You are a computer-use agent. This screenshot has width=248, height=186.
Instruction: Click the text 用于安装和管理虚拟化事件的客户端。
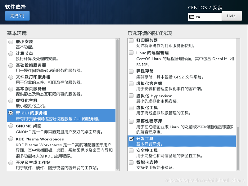[170, 89]
